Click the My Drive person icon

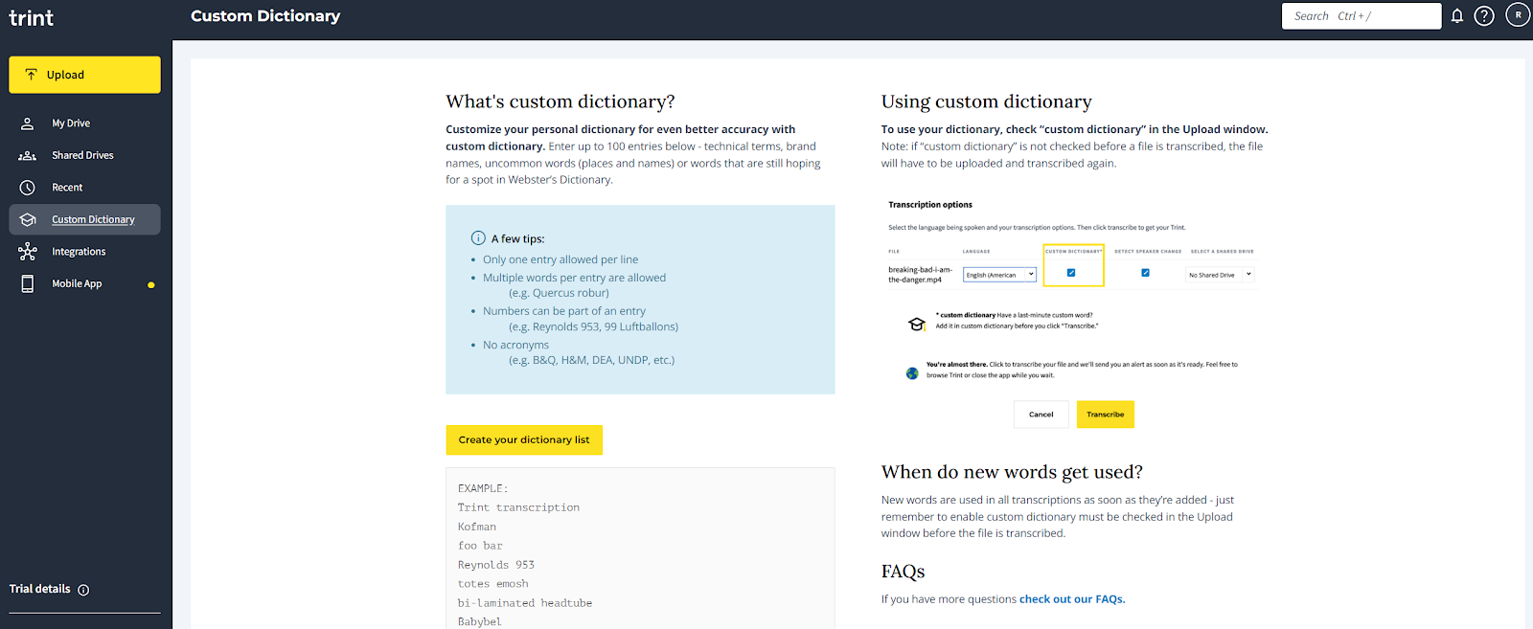(x=28, y=124)
